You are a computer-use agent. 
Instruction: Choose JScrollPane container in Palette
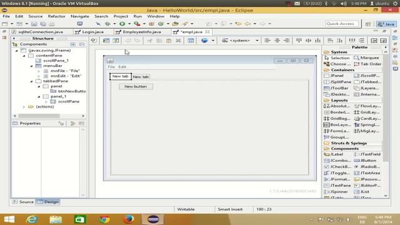click(367, 76)
